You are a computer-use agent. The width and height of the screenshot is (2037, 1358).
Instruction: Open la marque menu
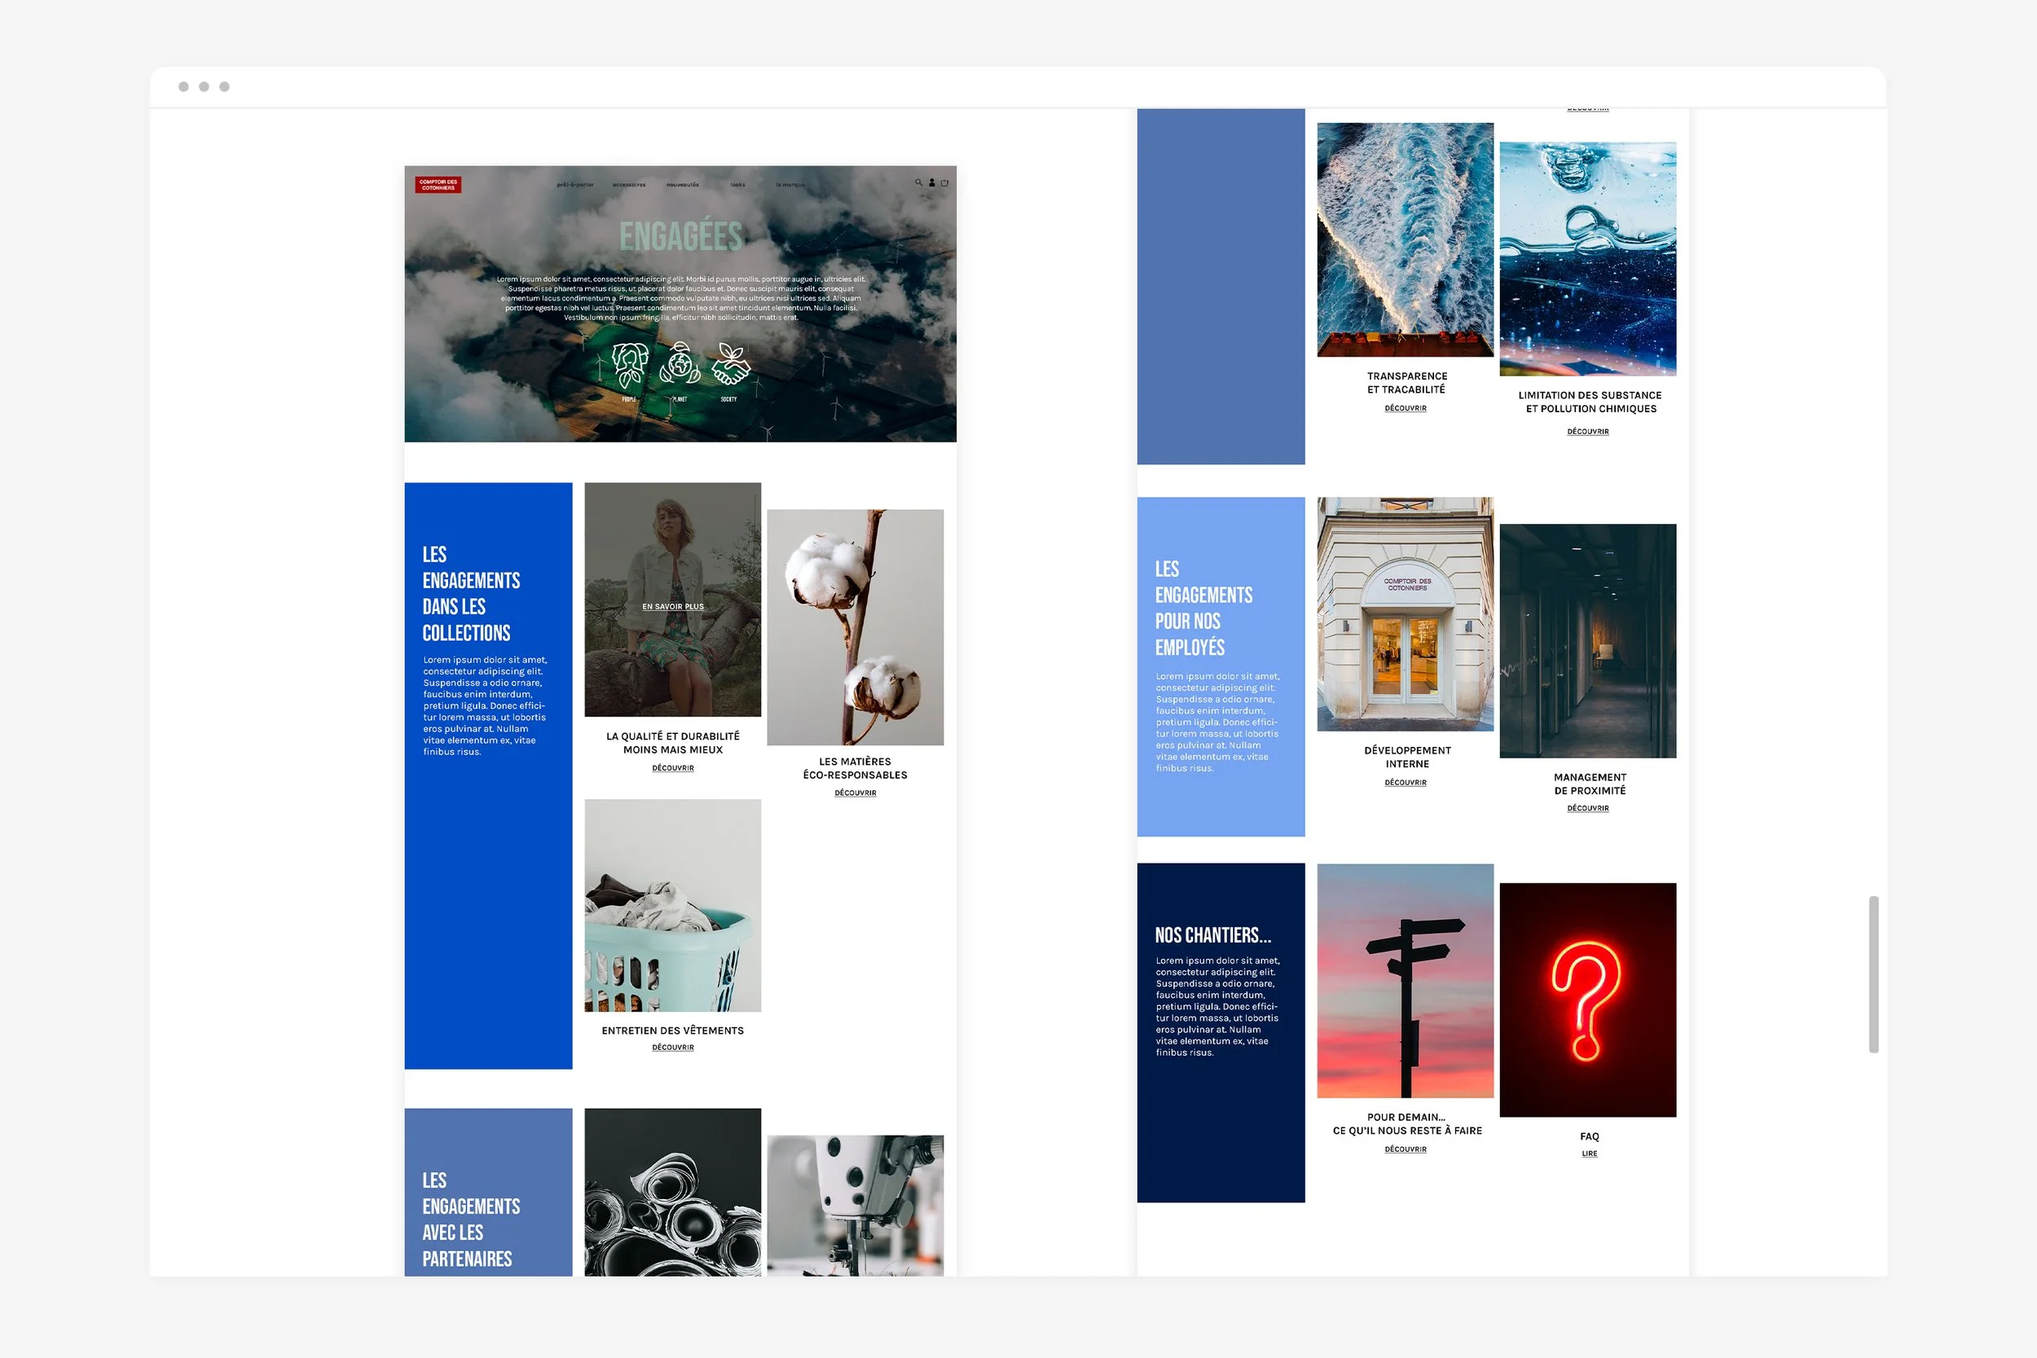click(x=790, y=184)
